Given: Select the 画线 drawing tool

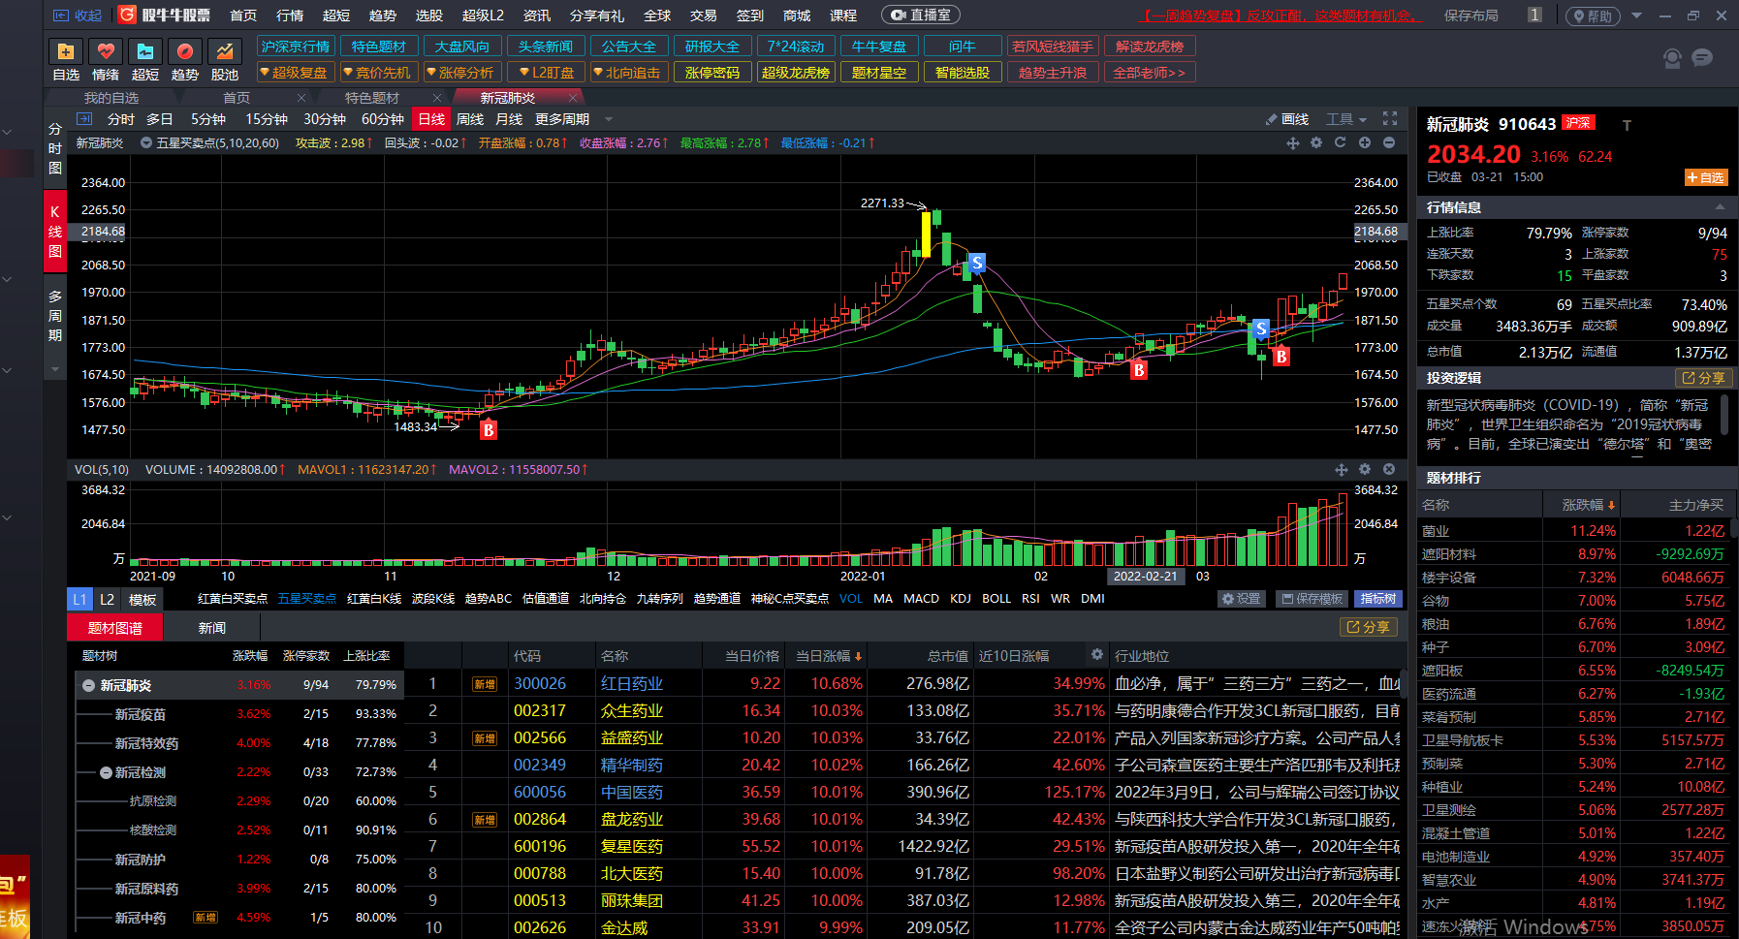Looking at the screenshot, I should pyautogui.click(x=1287, y=119).
